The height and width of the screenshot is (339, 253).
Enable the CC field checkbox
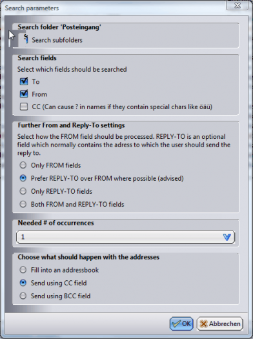[x=24, y=107]
